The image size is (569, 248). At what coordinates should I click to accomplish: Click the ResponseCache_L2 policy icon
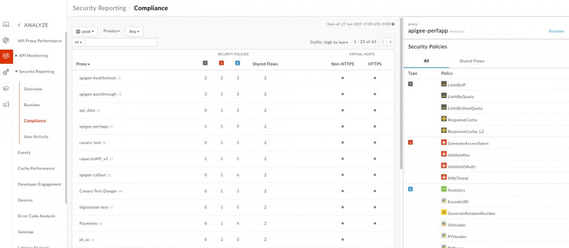click(443, 130)
